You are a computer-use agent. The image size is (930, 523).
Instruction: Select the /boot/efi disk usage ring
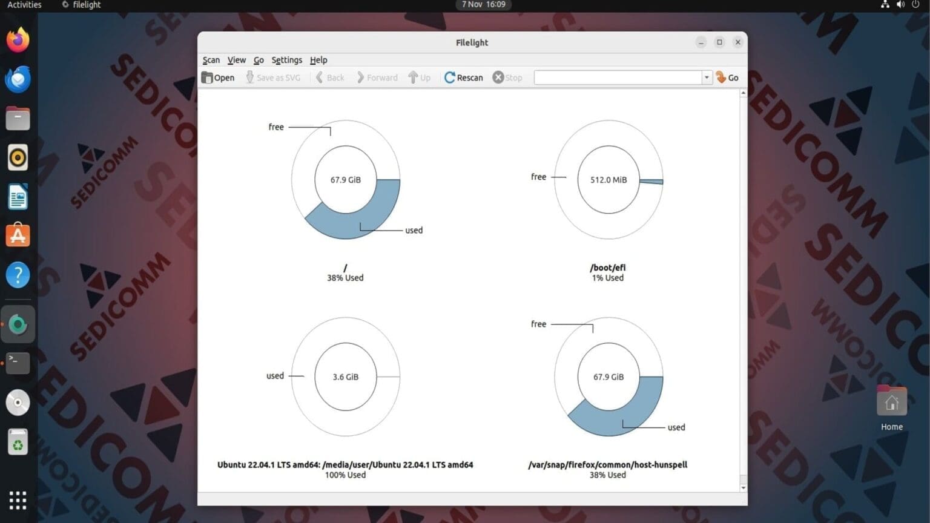(x=608, y=180)
